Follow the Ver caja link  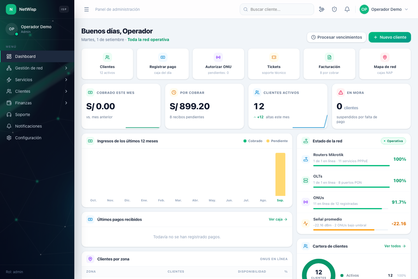(x=278, y=219)
